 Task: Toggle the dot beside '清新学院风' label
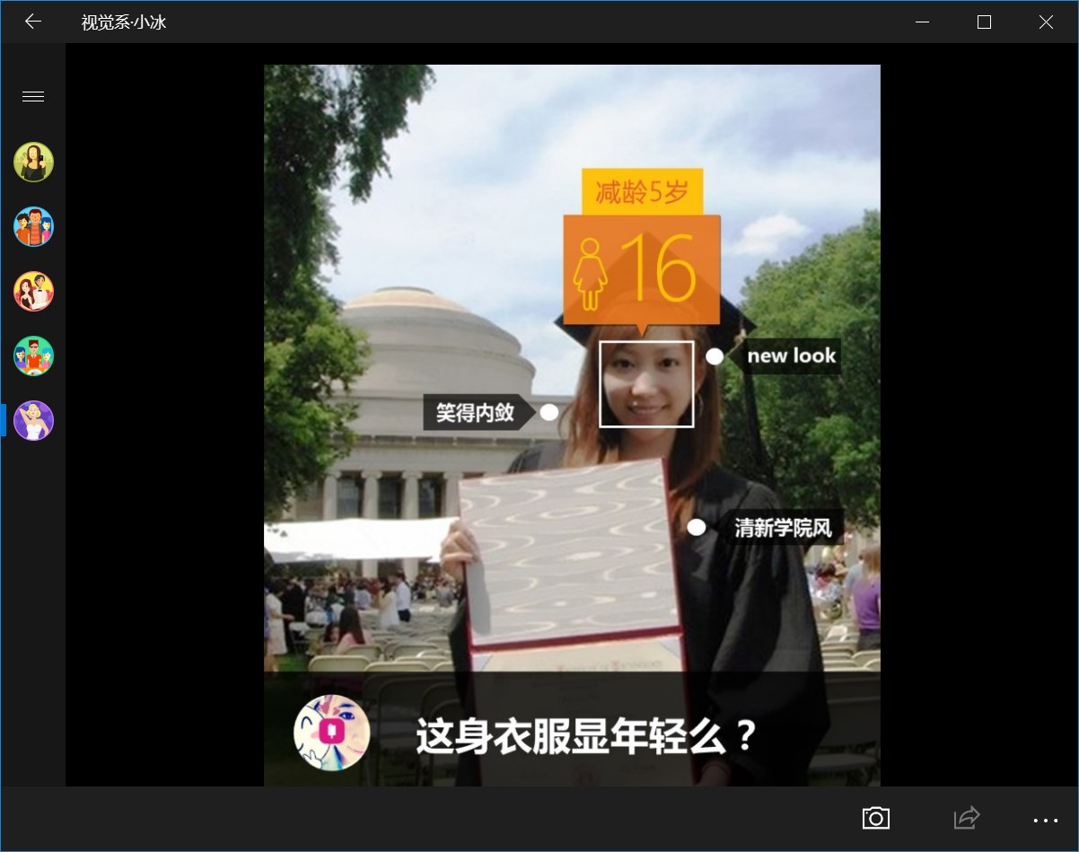[697, 528]
